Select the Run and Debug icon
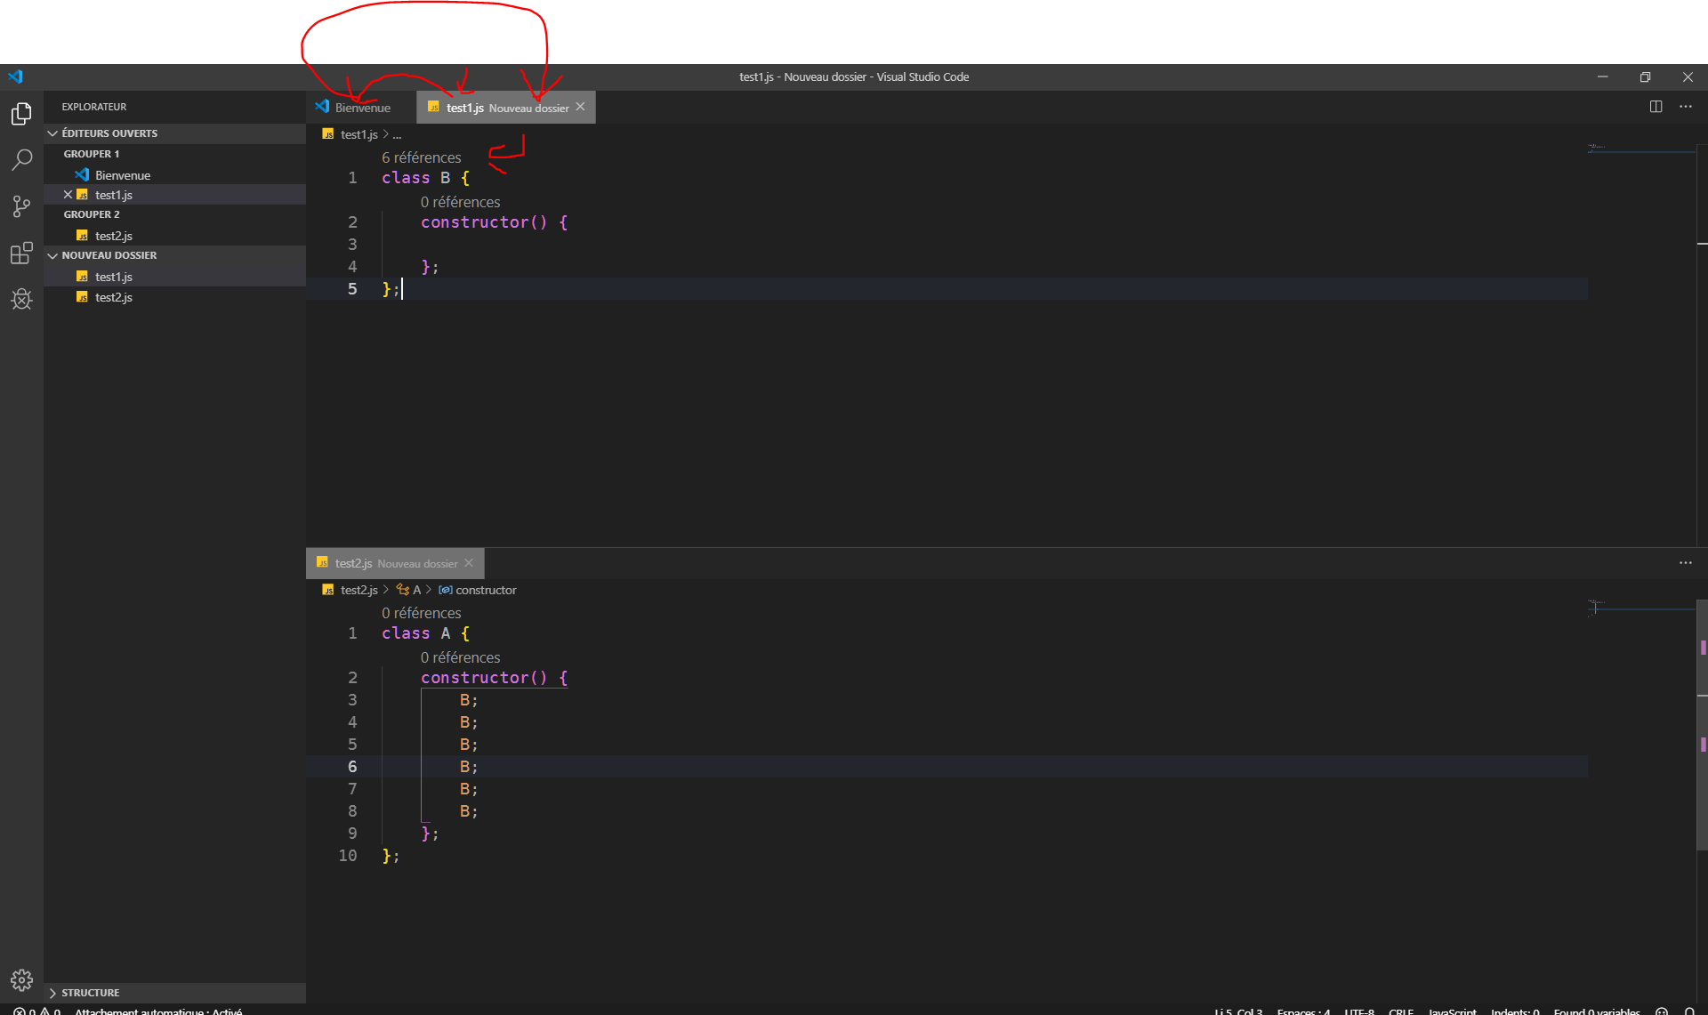 21,300
